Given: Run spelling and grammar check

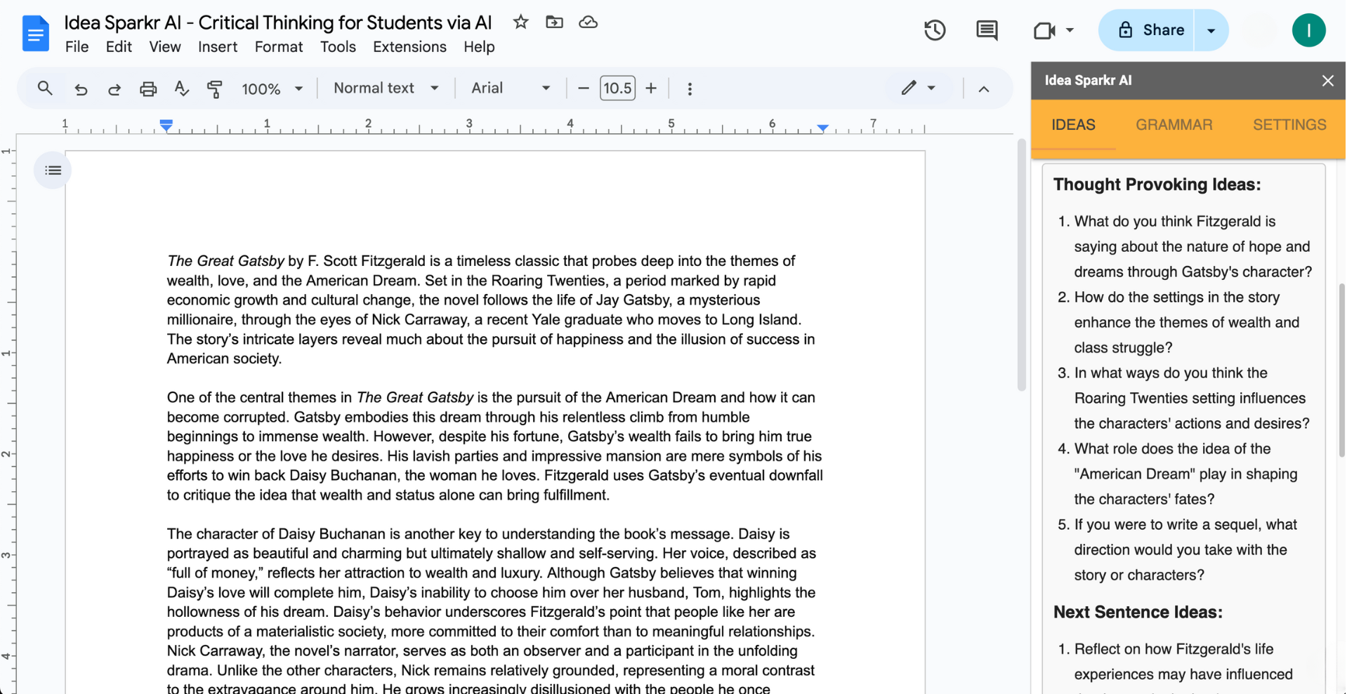Looking at the screenshot, I should [x=181, y=88].
